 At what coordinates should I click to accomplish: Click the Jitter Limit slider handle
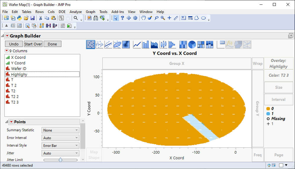click(60, 160)
